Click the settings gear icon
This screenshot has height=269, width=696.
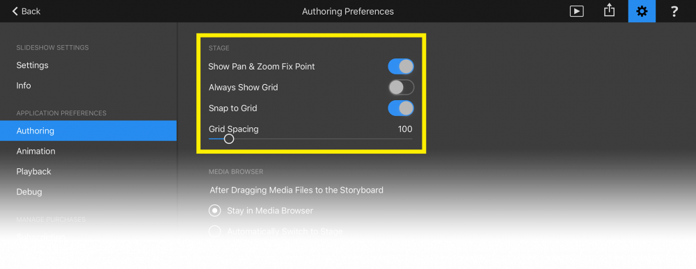point(642,11)
